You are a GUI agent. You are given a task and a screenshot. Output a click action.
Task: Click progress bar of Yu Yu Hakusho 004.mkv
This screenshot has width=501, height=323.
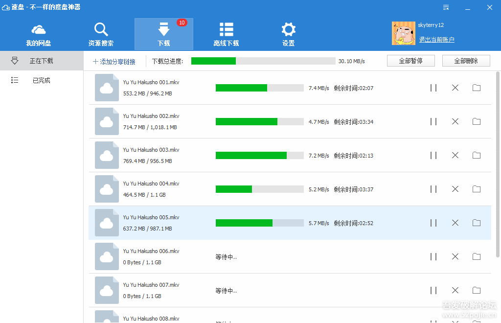pyautogui.click(x=259, y=189)
